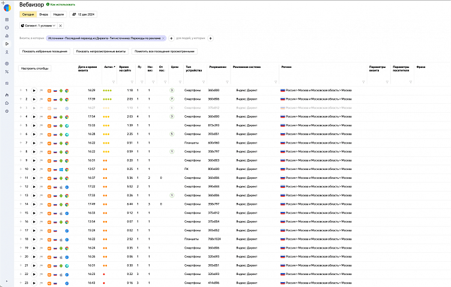The width and height of the screenshot is (451, 287).
Task: Switch to the Вчера period tab
Action: point(44,13)
